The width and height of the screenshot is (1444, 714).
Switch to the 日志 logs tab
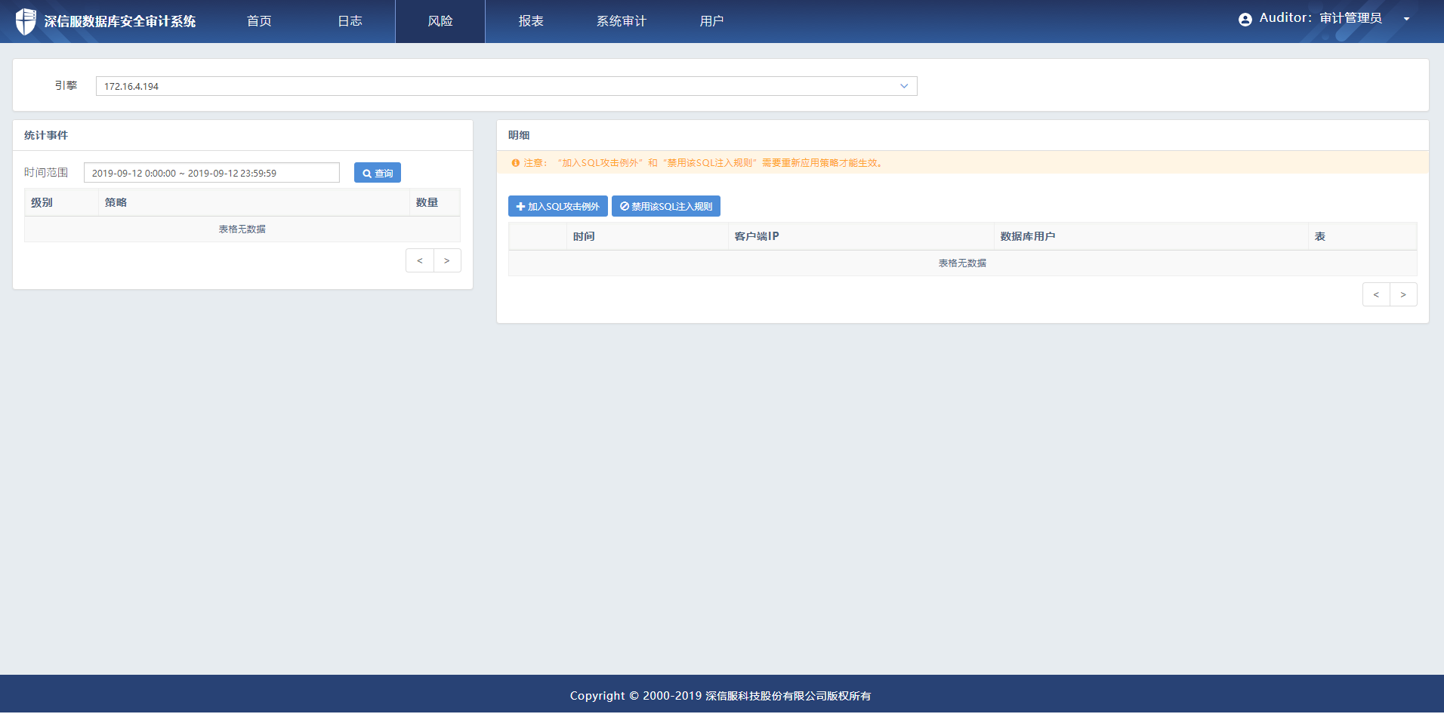[350, 21]
